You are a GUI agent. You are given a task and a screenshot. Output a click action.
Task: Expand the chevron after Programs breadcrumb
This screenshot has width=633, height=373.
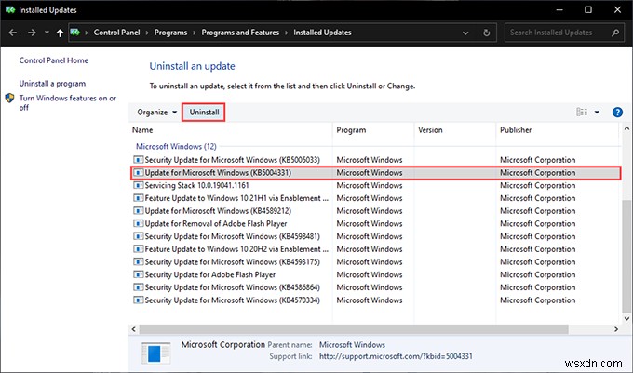[x=195, y=33]
